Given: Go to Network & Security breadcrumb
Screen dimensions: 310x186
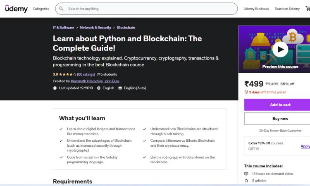Looking at the screenshot, I should coord(95,28).
